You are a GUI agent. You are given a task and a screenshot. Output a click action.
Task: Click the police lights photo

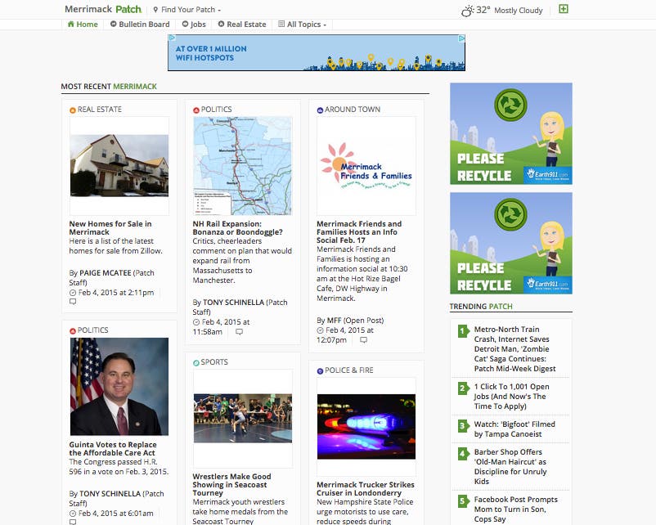coord(366,427)
